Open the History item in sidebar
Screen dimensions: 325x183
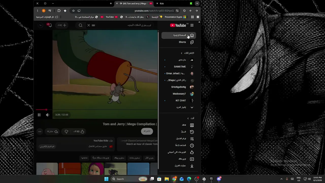pyautogui.click(x=179, y=132)
